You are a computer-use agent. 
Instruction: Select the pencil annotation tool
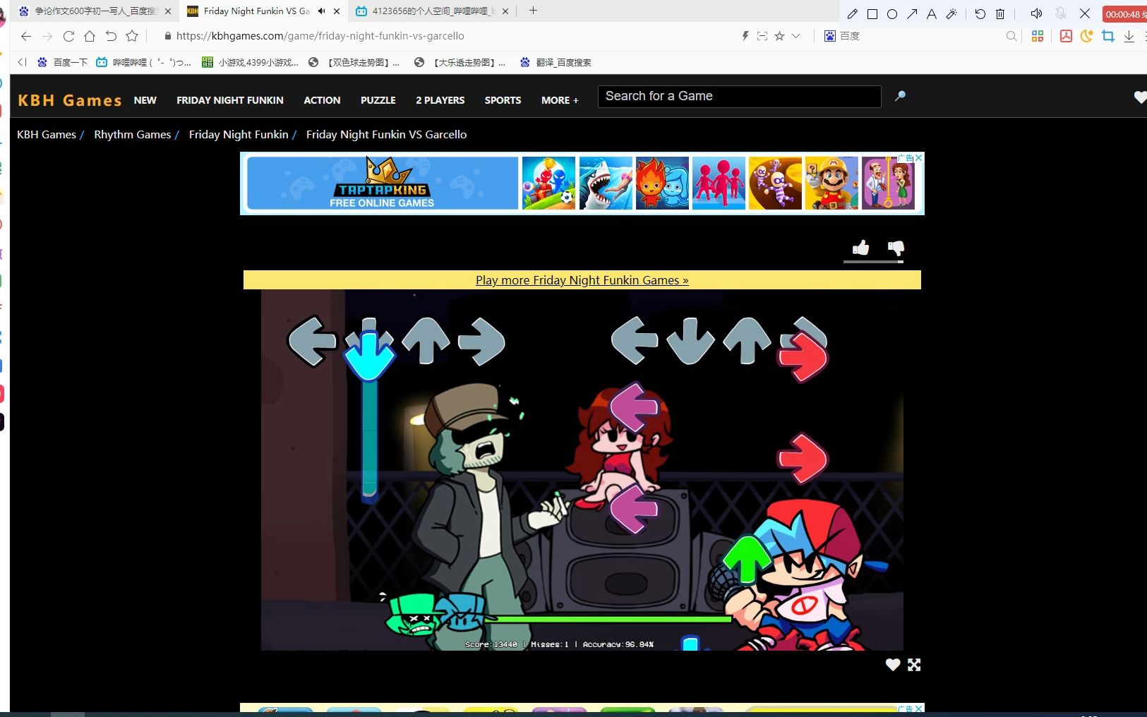point(853,13)
